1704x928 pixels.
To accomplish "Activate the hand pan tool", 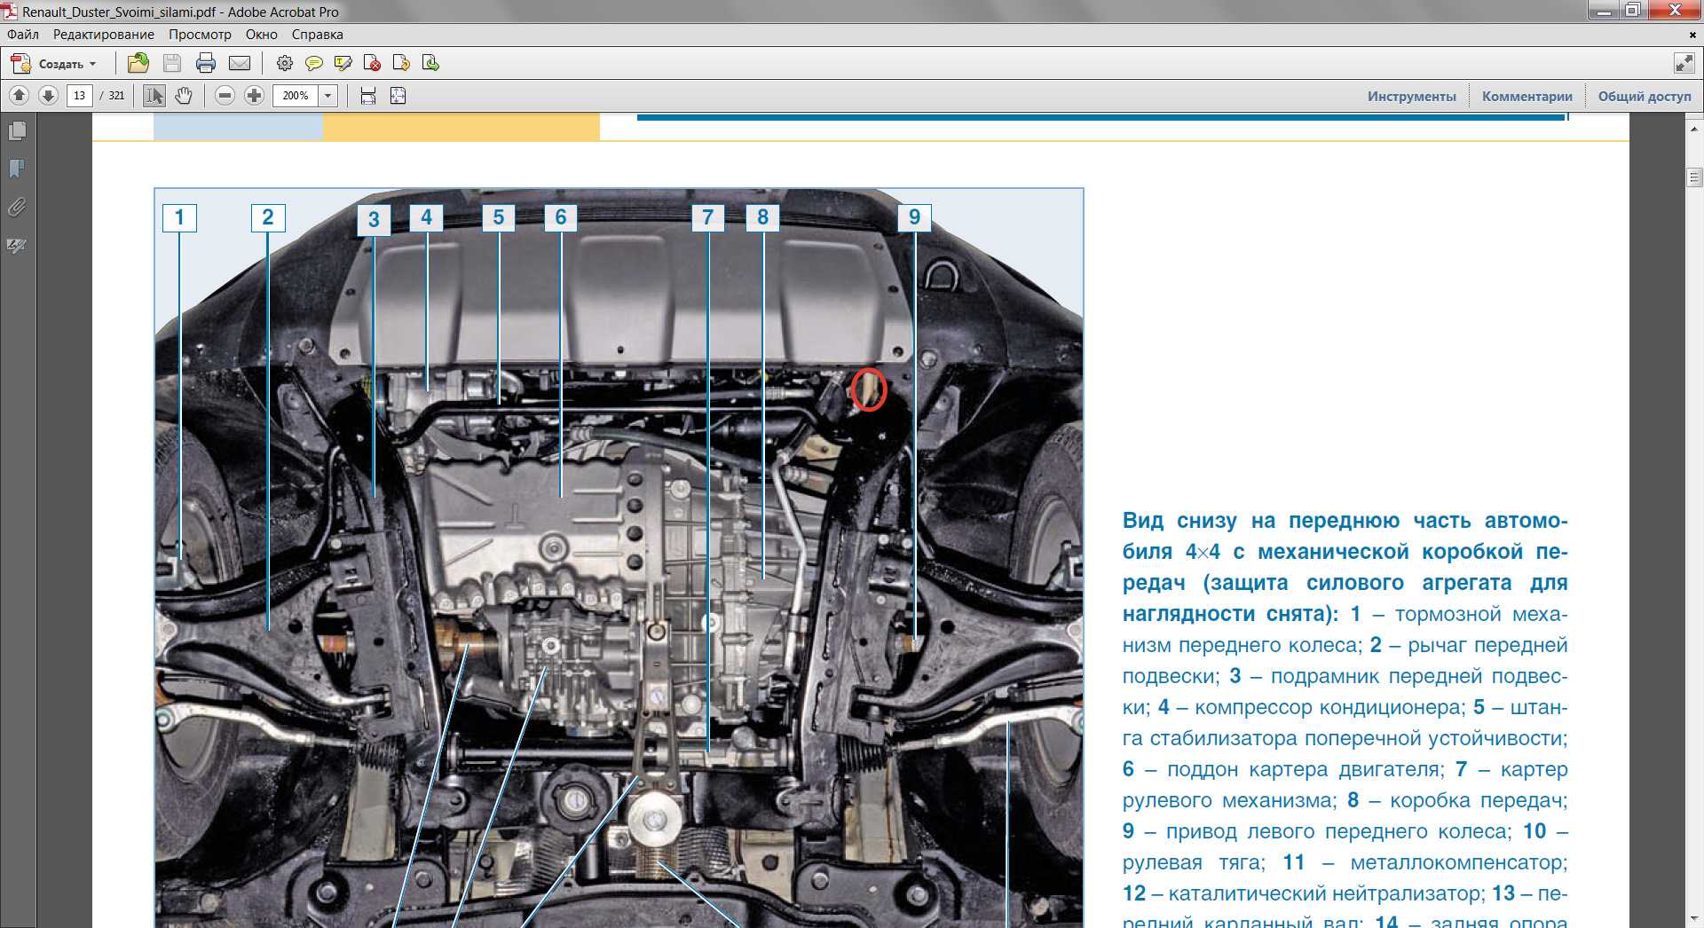I will pyautogui.click(x=183, y=95).
